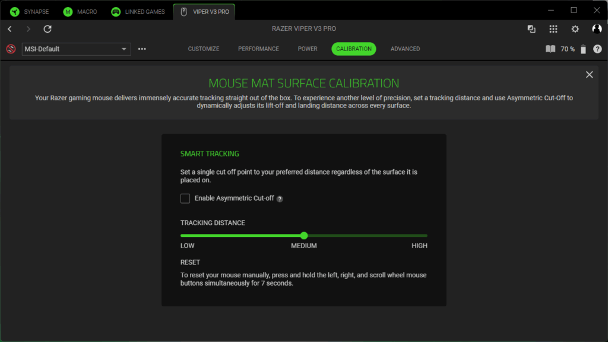This screenshot has width=608, height=342.
Task: Go to the Customize section
Action: [x=204, y=49]
